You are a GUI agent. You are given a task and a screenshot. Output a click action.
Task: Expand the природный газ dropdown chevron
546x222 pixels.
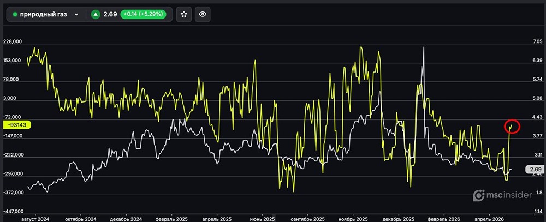tap(76, 15)
